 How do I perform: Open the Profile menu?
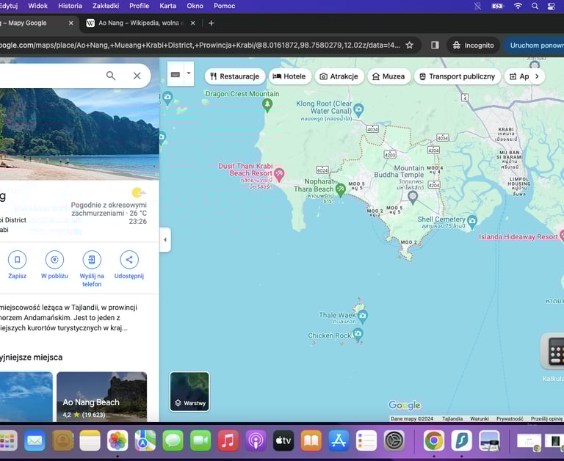click(140, 6)
